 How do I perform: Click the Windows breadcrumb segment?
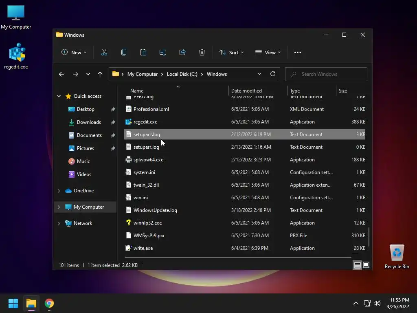[217, 74]
